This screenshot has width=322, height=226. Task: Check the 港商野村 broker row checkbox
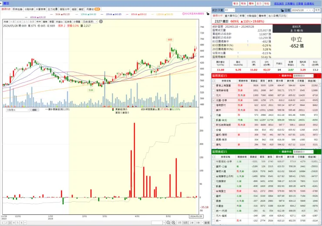(214, 105)
